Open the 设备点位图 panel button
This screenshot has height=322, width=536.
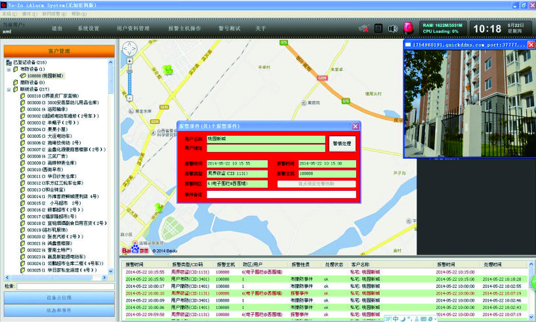click(58, 298)
